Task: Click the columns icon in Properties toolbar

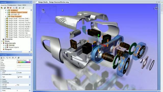Action: 13,58
